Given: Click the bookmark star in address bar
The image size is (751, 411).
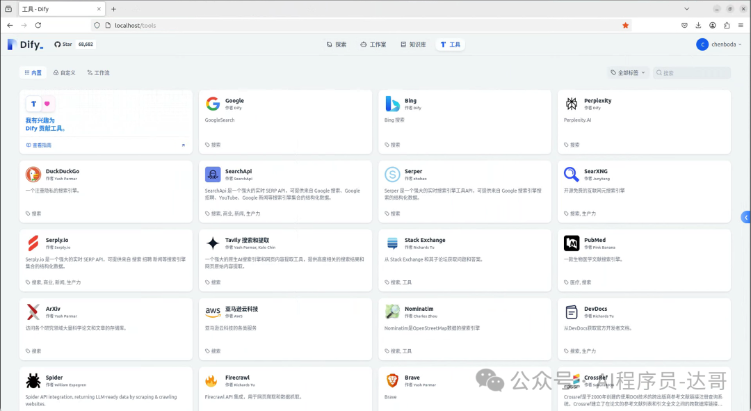Looking at the screenshot, I should (x=625, y=26).
